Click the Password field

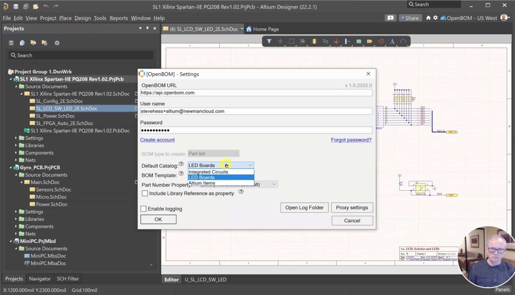tap(256, 130)
